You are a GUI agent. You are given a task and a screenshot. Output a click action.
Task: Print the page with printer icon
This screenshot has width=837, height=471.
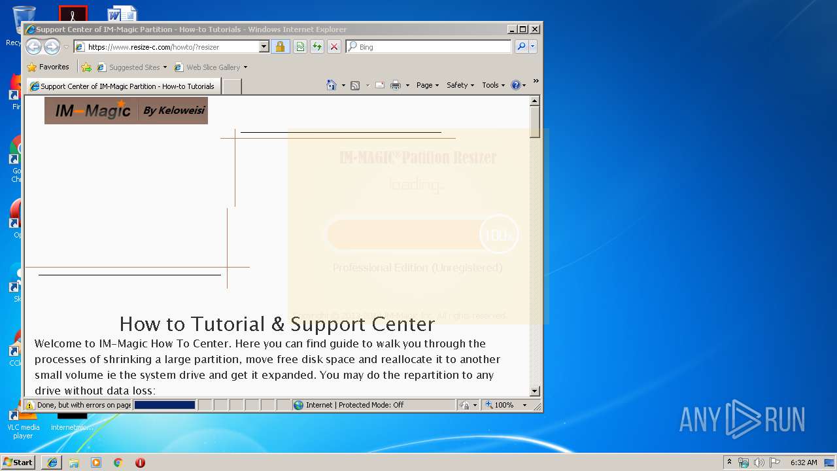coord(396,85)
